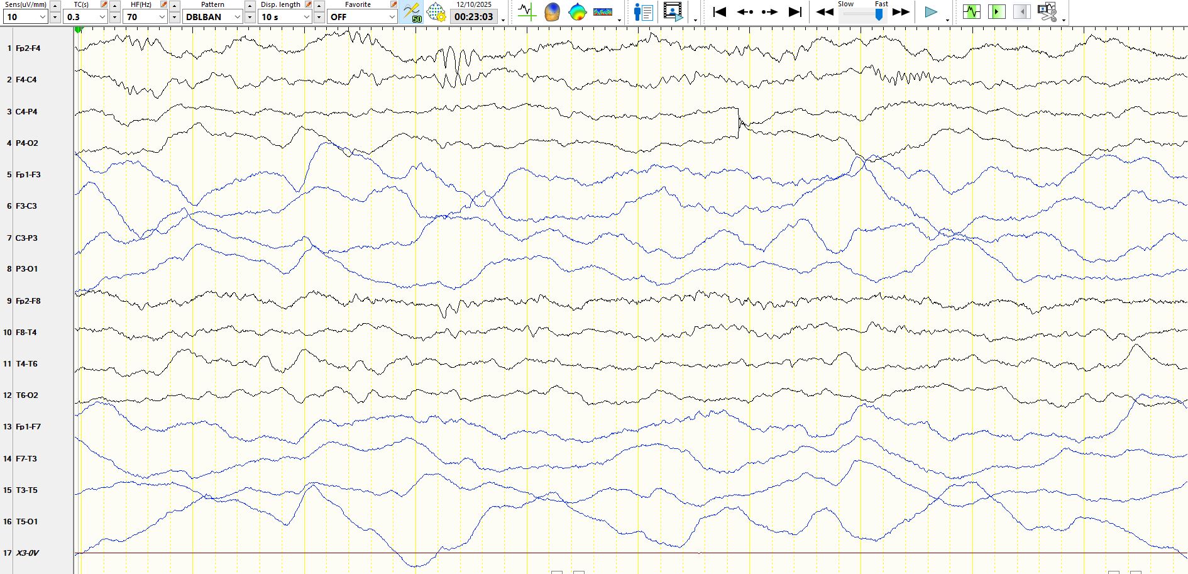Screen dimensions: 1188x574
Task: Open the Disp. length dropdown
Action: (x=306, y=17)
